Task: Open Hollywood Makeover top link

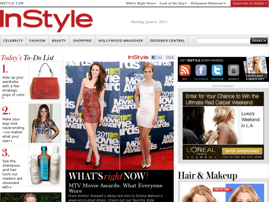Action: tap(208, 3)
